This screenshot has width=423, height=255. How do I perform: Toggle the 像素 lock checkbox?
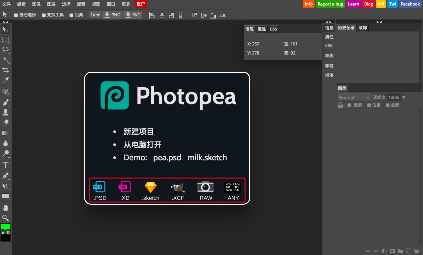(349, 105)
